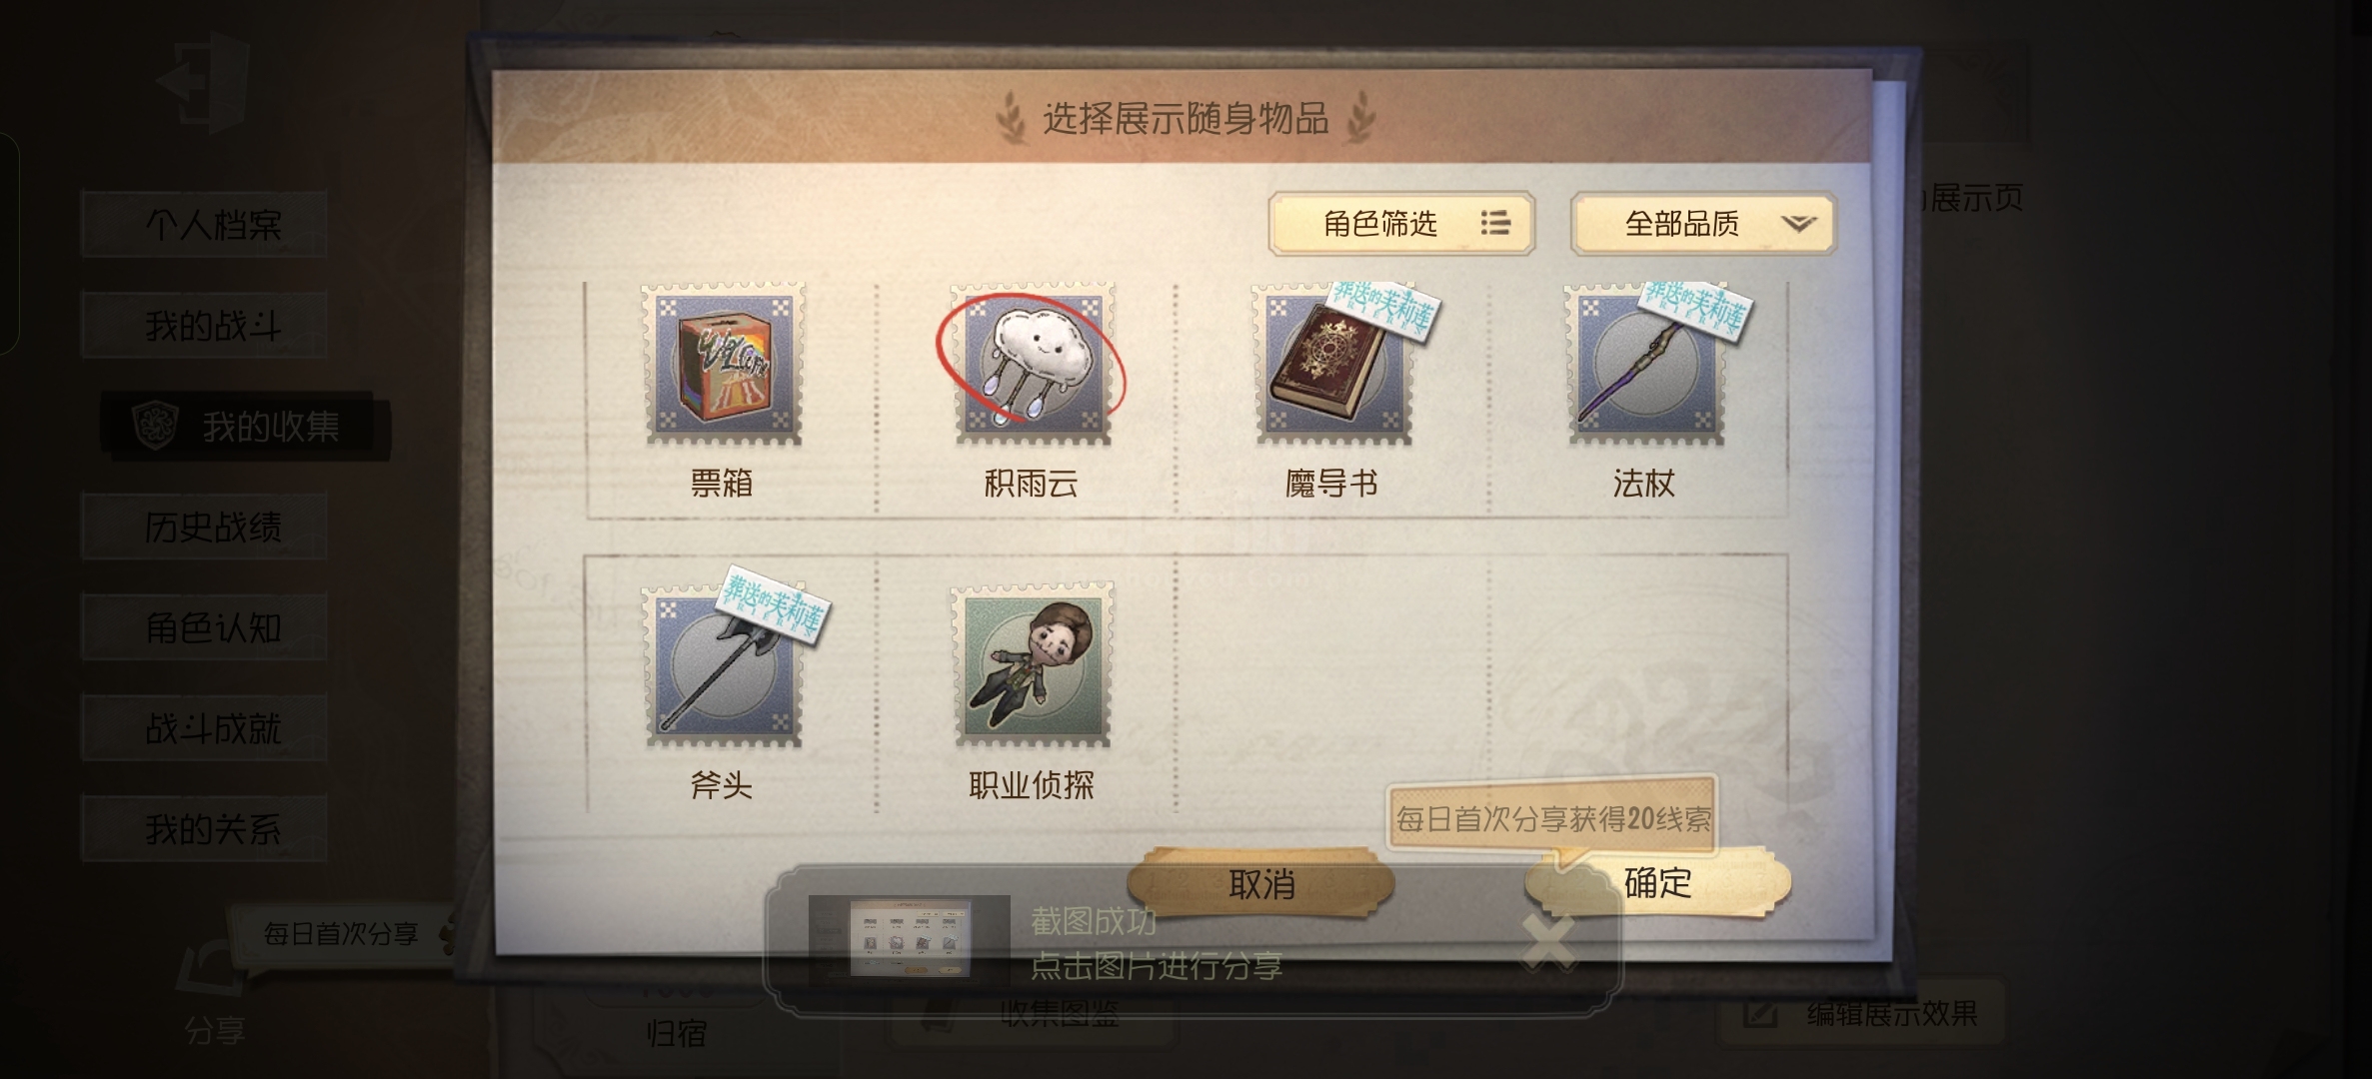Image resolution: width=2372 pixels, height=1079 pixels.
Task: Select the 积雨云 rain cloud accessory
Action: click(1032, 364)
